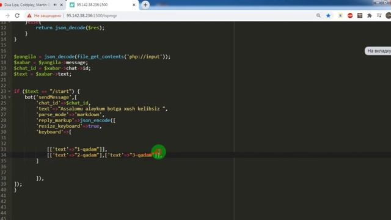
Task: Click 'markdown' value on line 27
Action: point(88,114)
